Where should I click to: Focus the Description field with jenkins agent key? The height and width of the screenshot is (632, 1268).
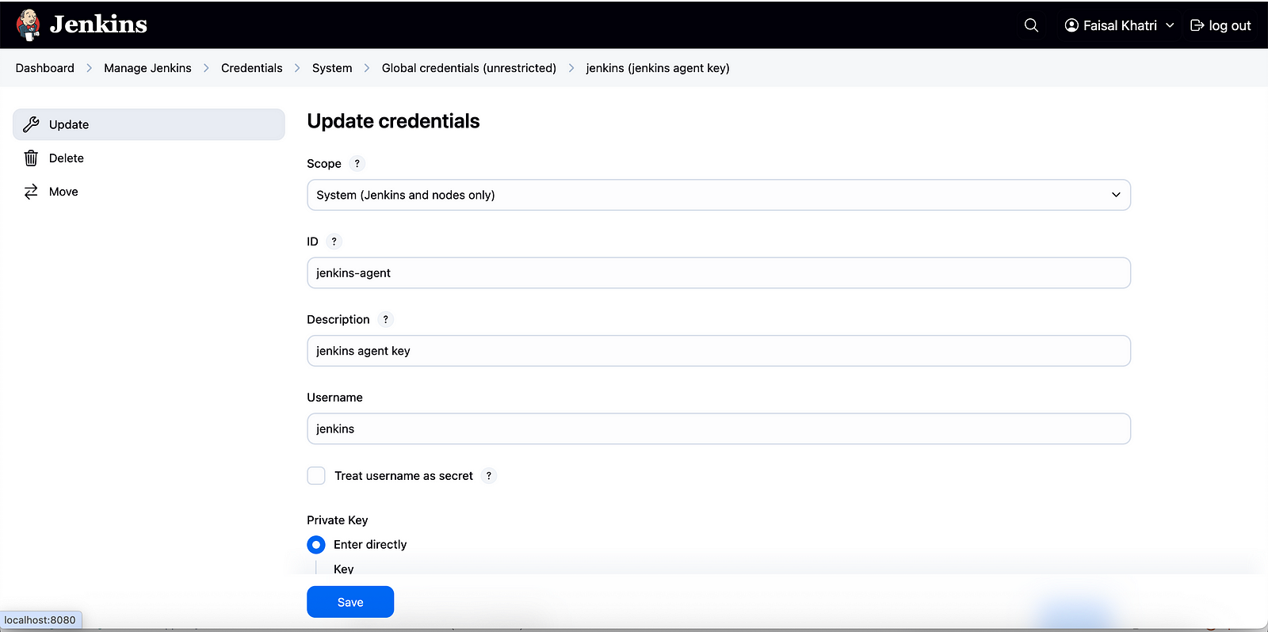(719, 351)
